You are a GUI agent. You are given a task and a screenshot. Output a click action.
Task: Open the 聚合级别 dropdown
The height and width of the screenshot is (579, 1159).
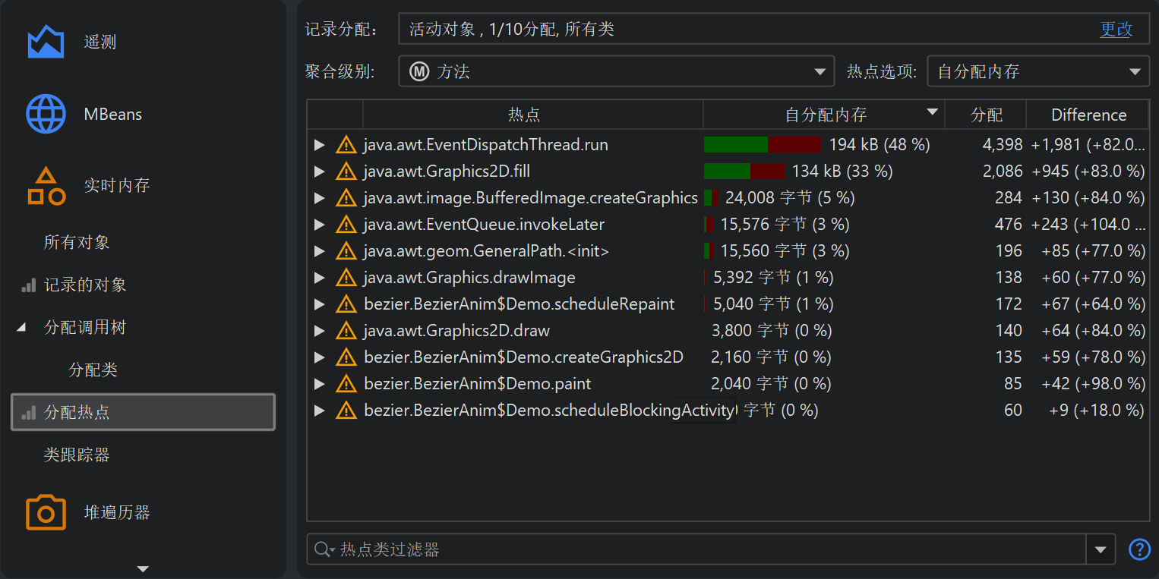click(820, 72)
